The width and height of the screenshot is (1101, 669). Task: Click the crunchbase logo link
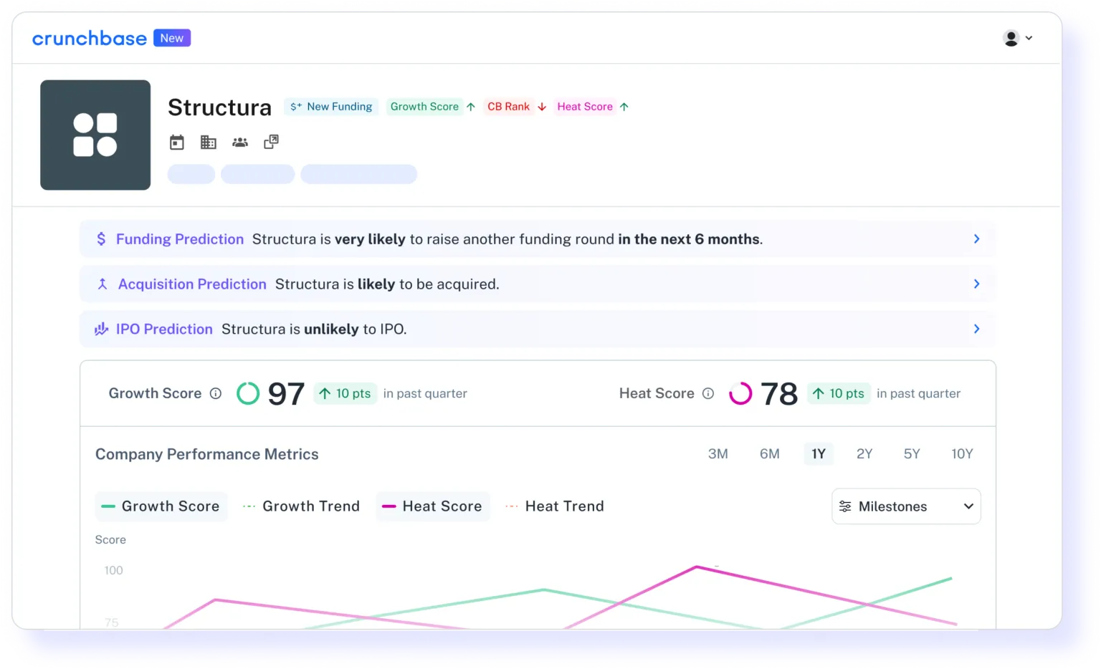click(90, 39)
